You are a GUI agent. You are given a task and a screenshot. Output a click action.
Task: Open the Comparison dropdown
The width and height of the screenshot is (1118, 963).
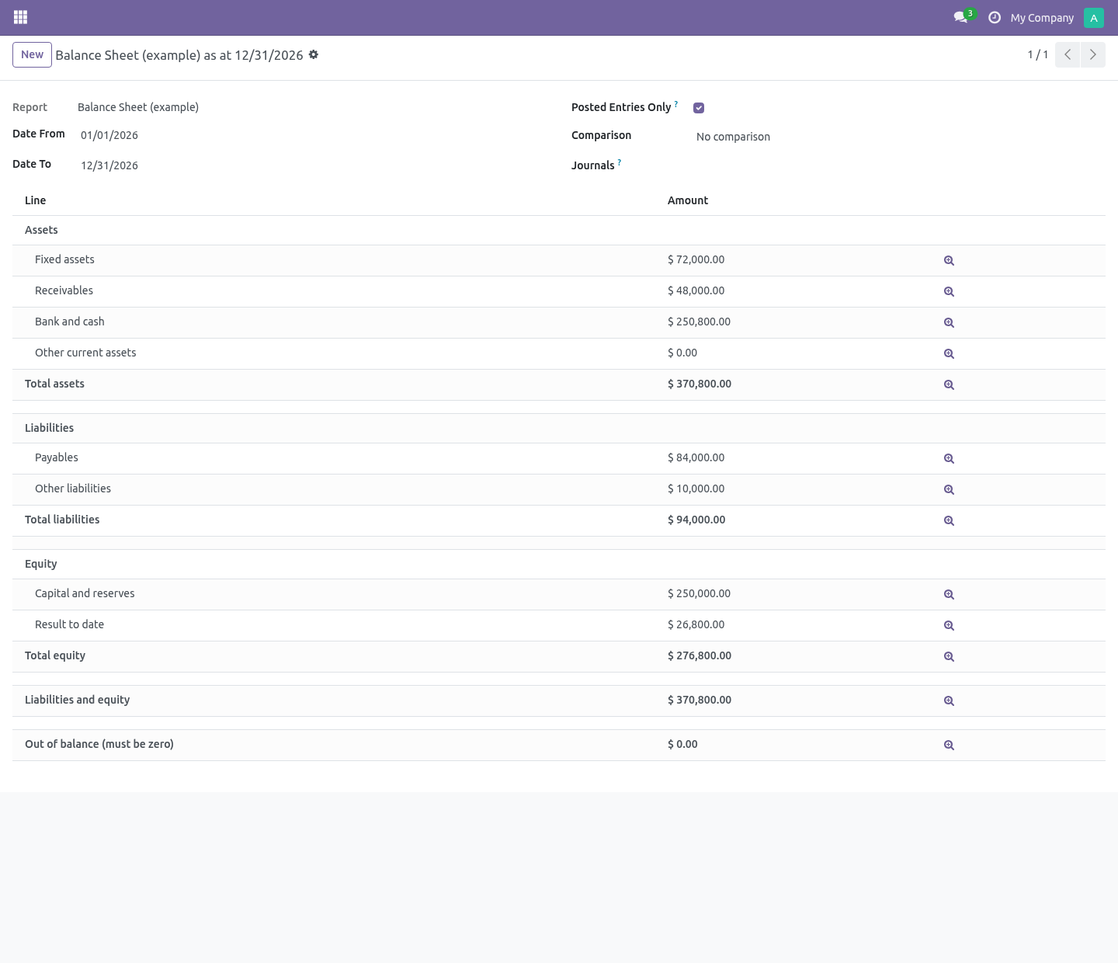[x=899, y=137]
